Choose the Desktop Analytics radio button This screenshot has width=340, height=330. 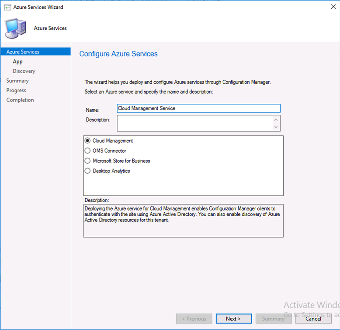click(87, 171)
